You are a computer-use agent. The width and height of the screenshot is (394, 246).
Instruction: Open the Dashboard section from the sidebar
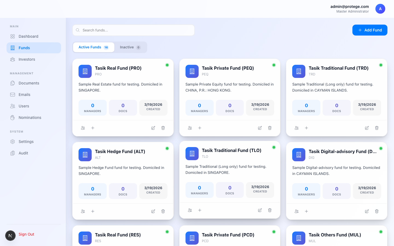28,36
